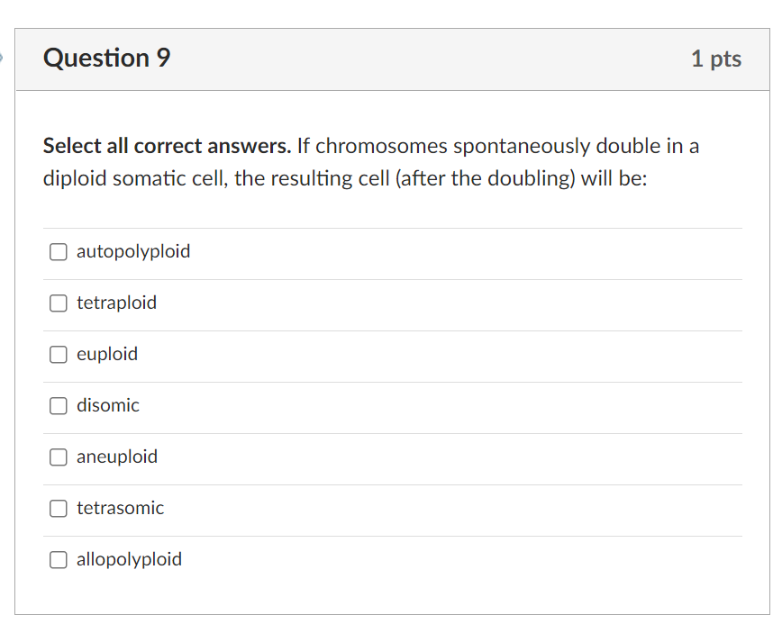Tick the tetrasomic checkbox
Viewport: 782px width, 624px height.
pyautogui.click(x=59, y=509)
